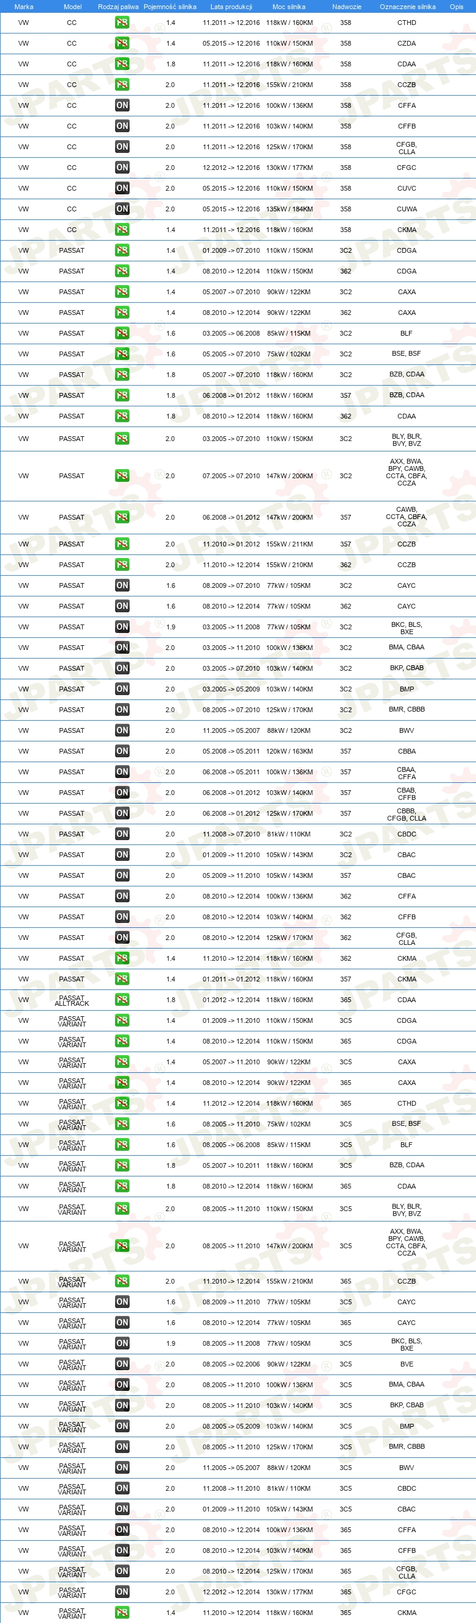Click the Model column header
The image size is (476, 1623).
coord(72,7)
